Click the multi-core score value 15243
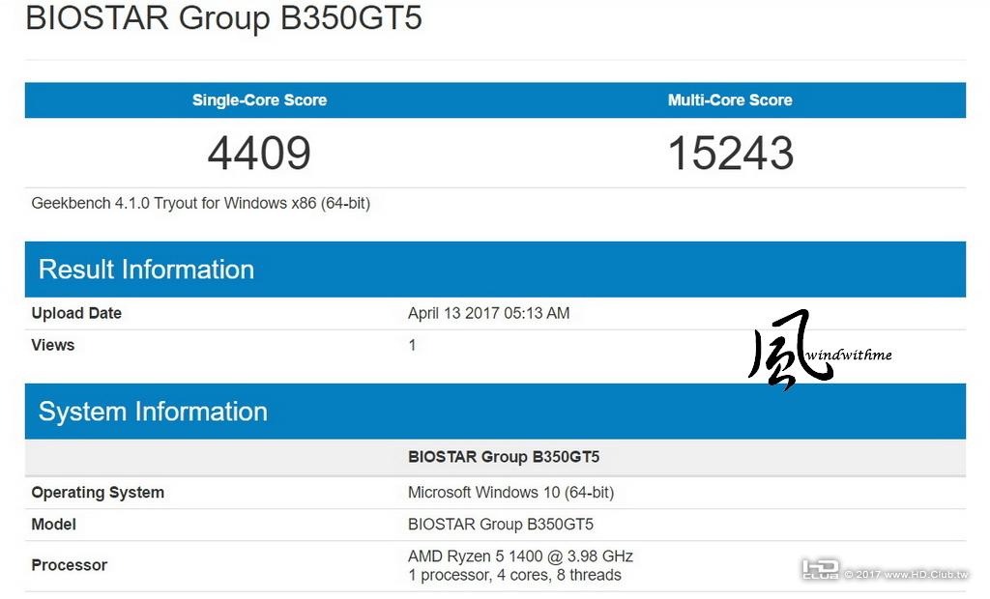Viewport: 990px width, 599px height. click(x=731, y=154)
